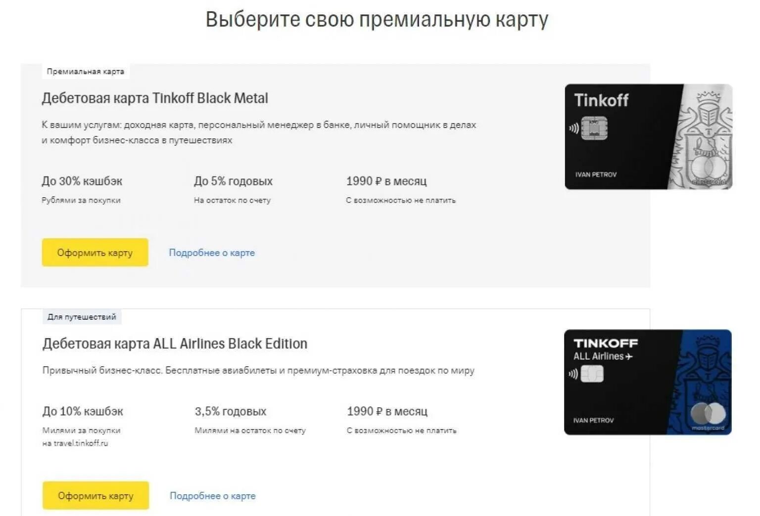This screenshot has width=760, height=516.
Task: Apply for the Tinkoff Black Metal card
Action: coord(95,253)
